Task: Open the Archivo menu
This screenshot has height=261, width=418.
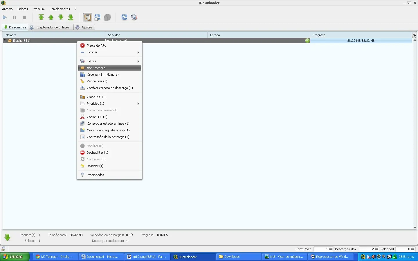Action: click(x=8, y=9)
